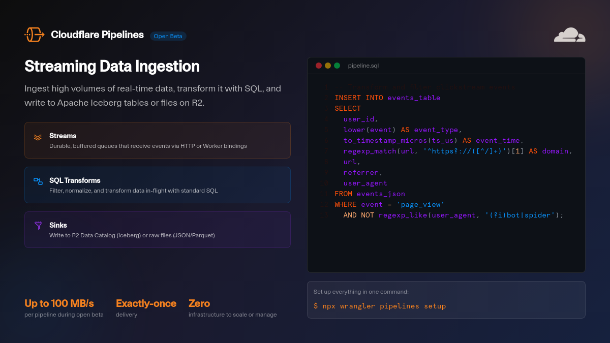Open the SQL Transforms feature card
This screenshot has width=610, height=343.
(158, 185)
